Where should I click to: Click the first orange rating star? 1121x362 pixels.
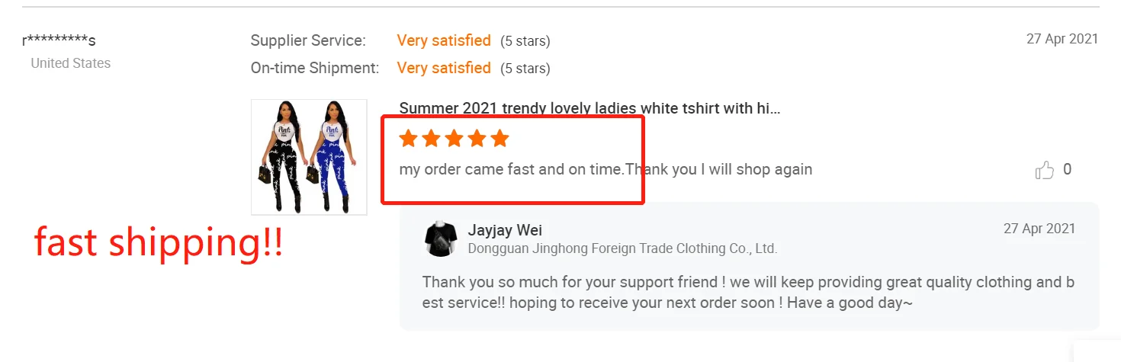[x=408, y=138]
